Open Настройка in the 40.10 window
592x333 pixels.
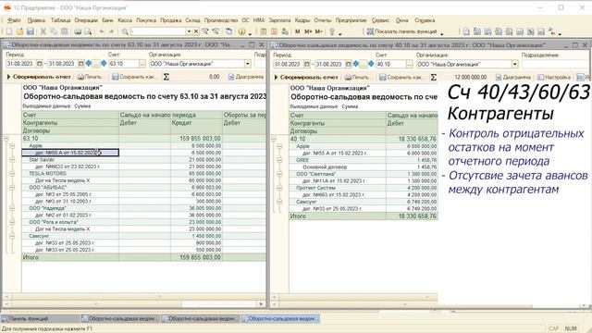point(554,78)
